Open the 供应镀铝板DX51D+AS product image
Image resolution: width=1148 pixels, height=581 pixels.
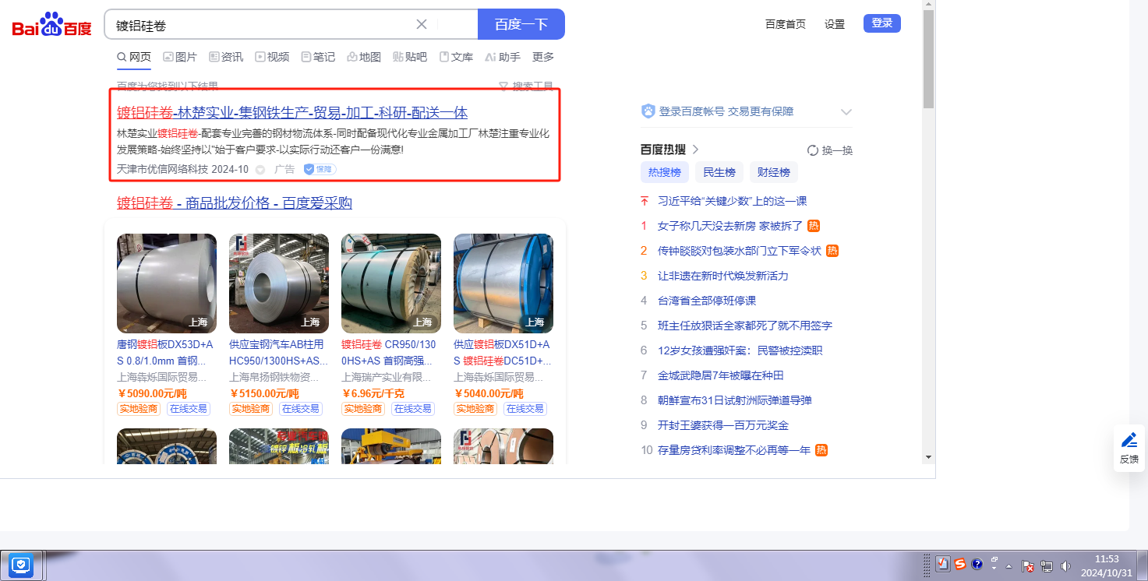[503, 283]
